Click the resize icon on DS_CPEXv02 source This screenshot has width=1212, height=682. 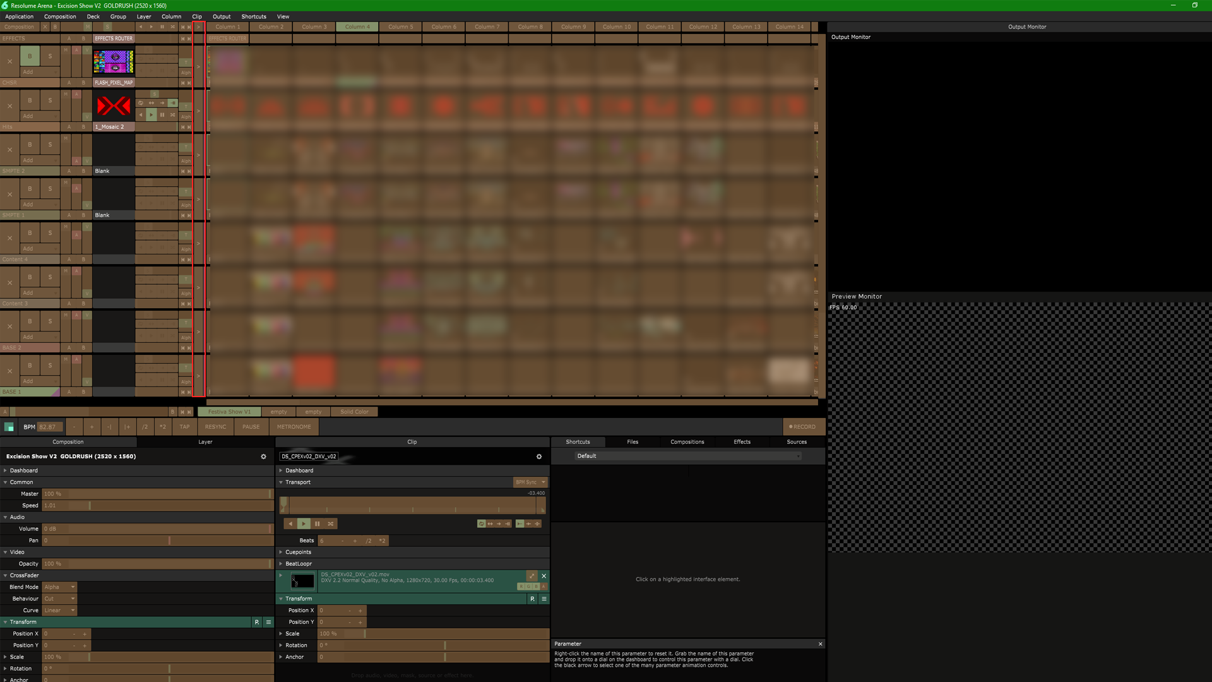[532, 576]
